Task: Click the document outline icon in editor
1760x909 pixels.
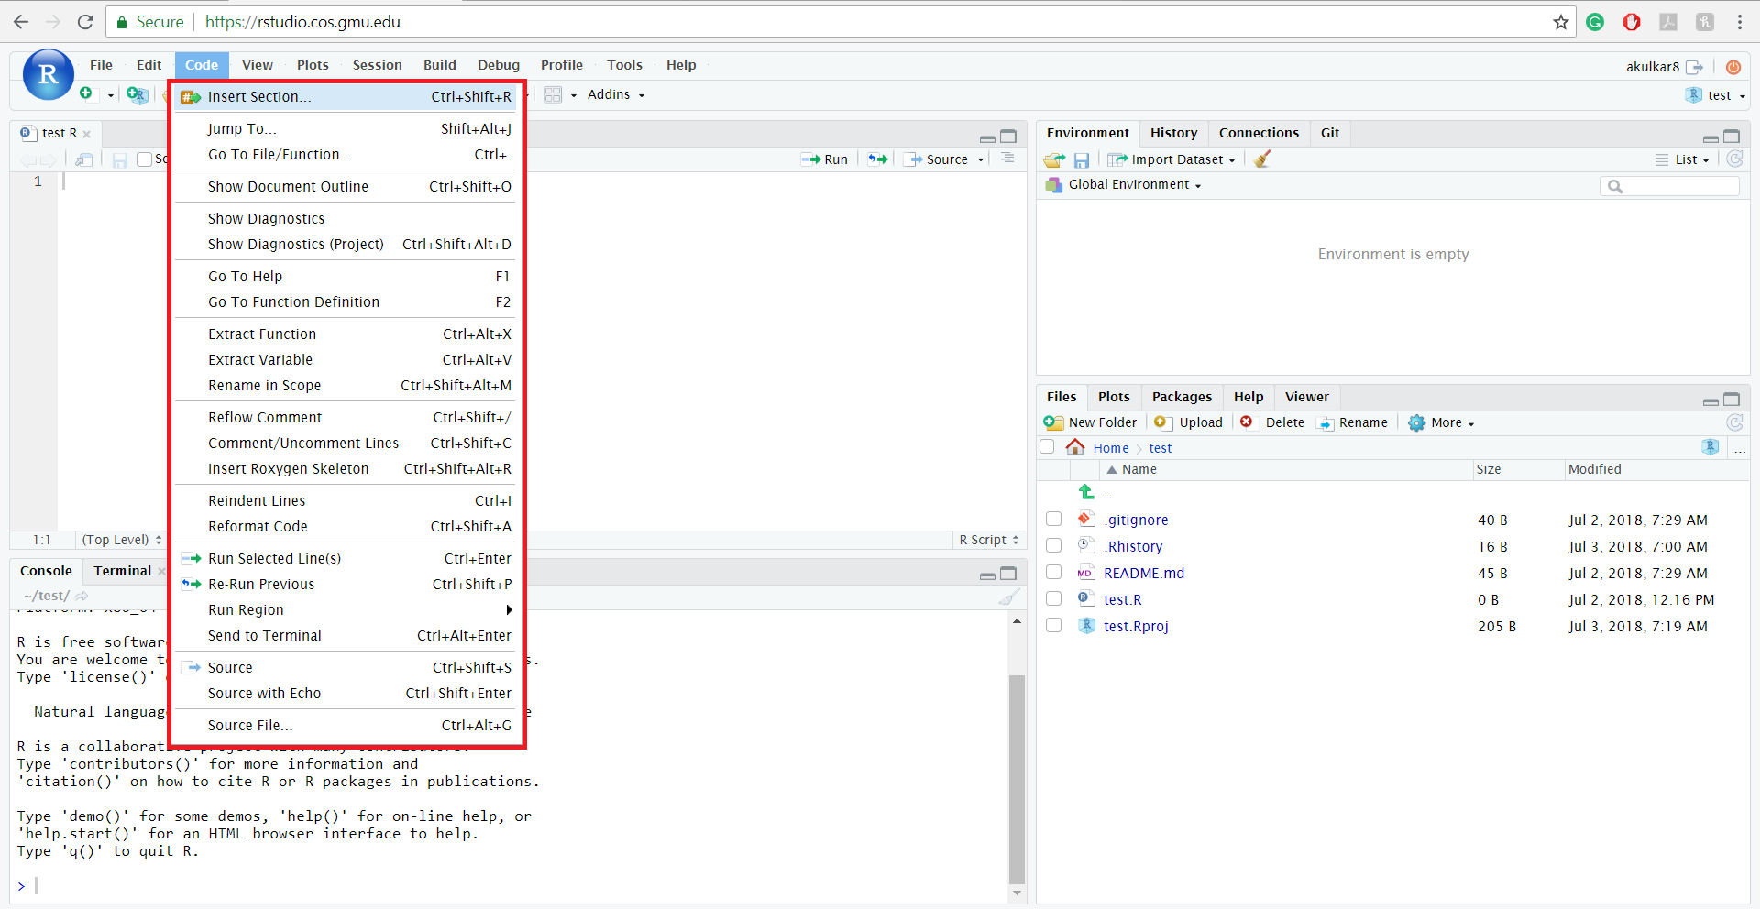Action: 1007,159
